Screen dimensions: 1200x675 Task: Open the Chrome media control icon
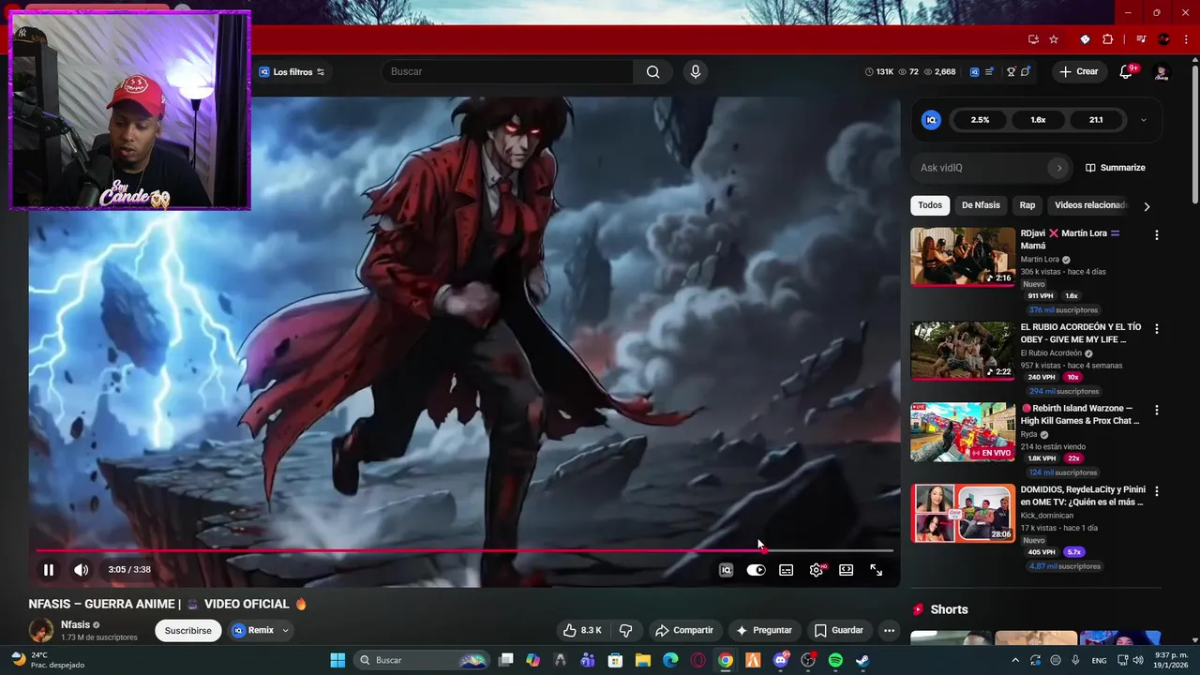coord(1141,39)
